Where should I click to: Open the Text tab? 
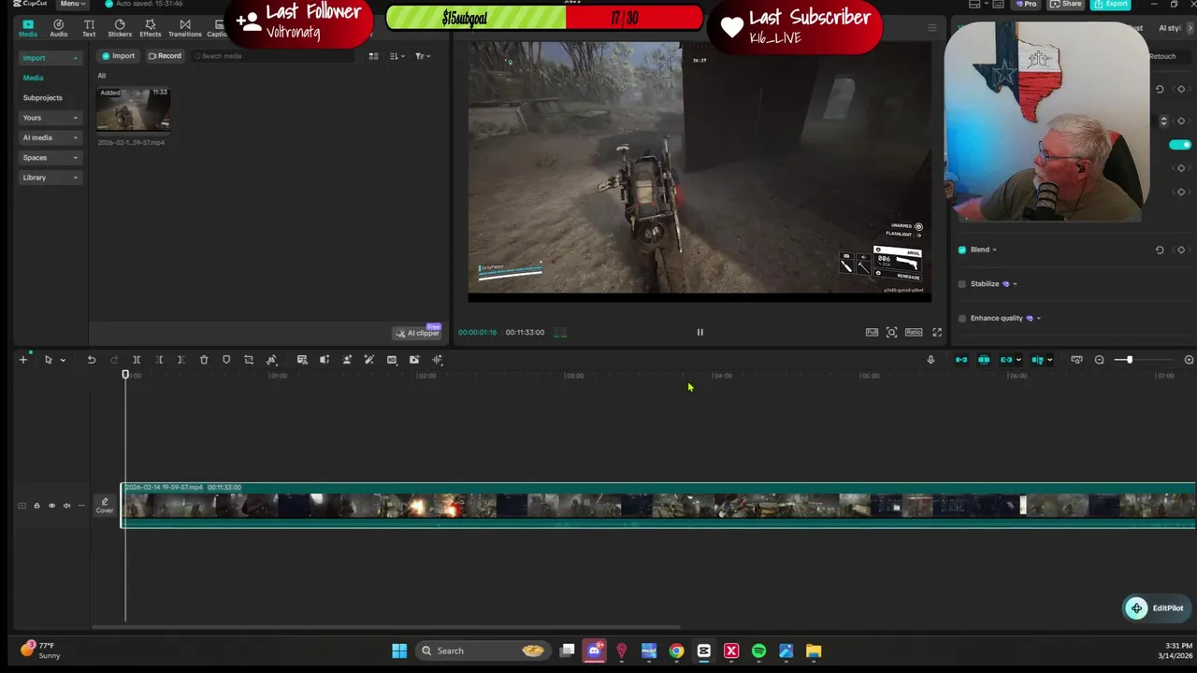(89, 28)
